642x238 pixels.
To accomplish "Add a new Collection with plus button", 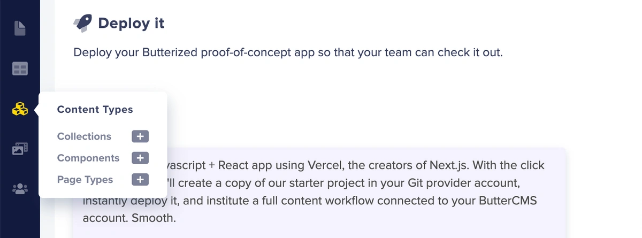I will (140, 137).
